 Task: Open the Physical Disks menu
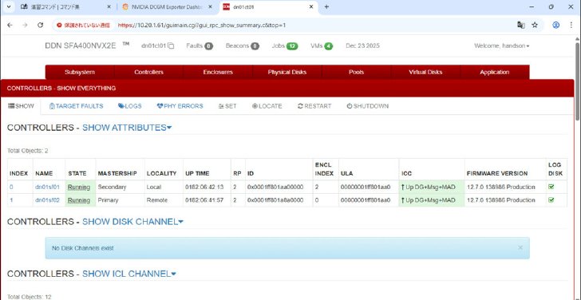coord(287,73)
